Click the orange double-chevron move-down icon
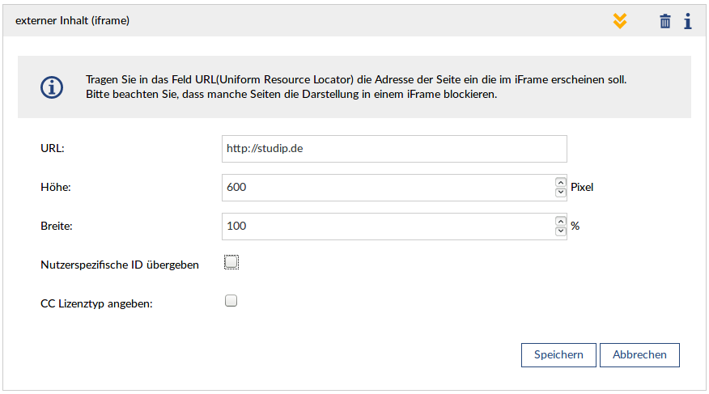Screen dimensions: 709x394 coord(619,21)
